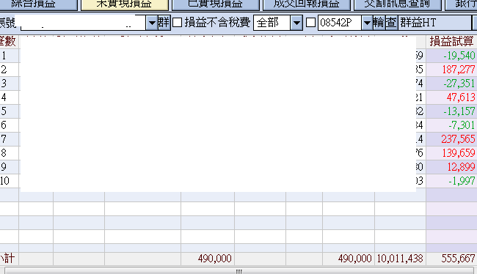Open the 未實現損益 tab
Image resolution: width=477 pixels, height=274 pixels.
[125, 4]
